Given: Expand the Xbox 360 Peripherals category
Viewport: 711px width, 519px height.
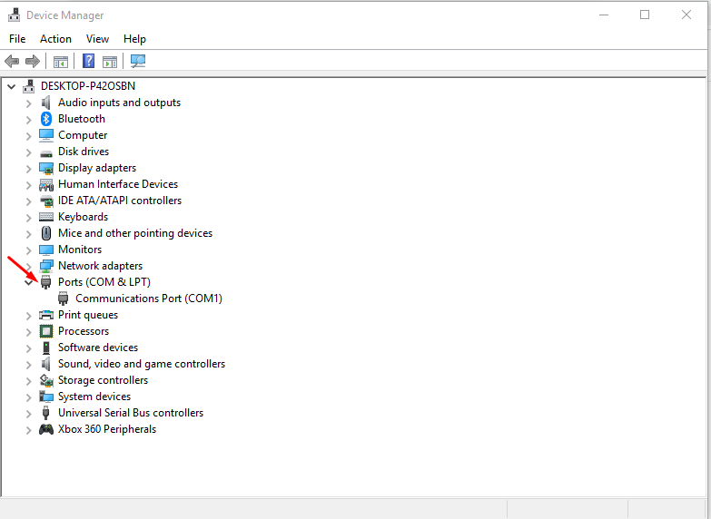Looking at the screenshot, I should [28, 430].
